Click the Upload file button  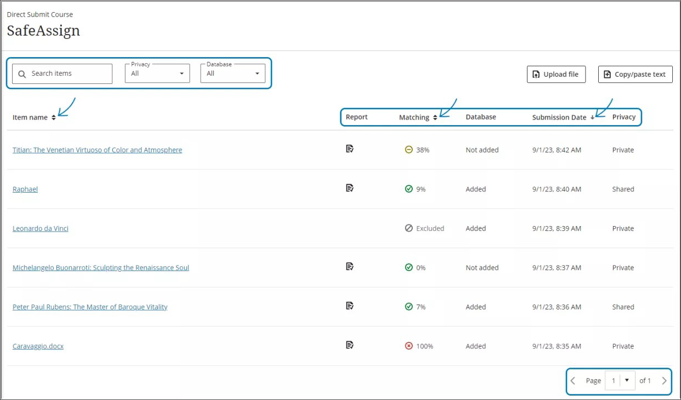click(556, 75)
